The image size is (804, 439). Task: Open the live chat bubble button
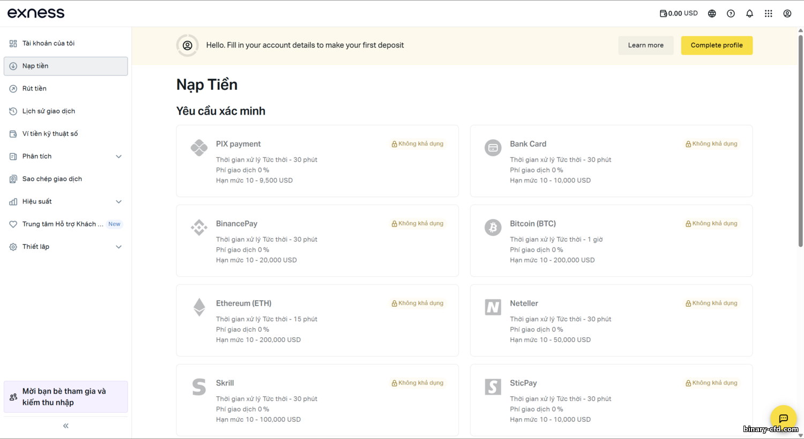click(783, 418)
